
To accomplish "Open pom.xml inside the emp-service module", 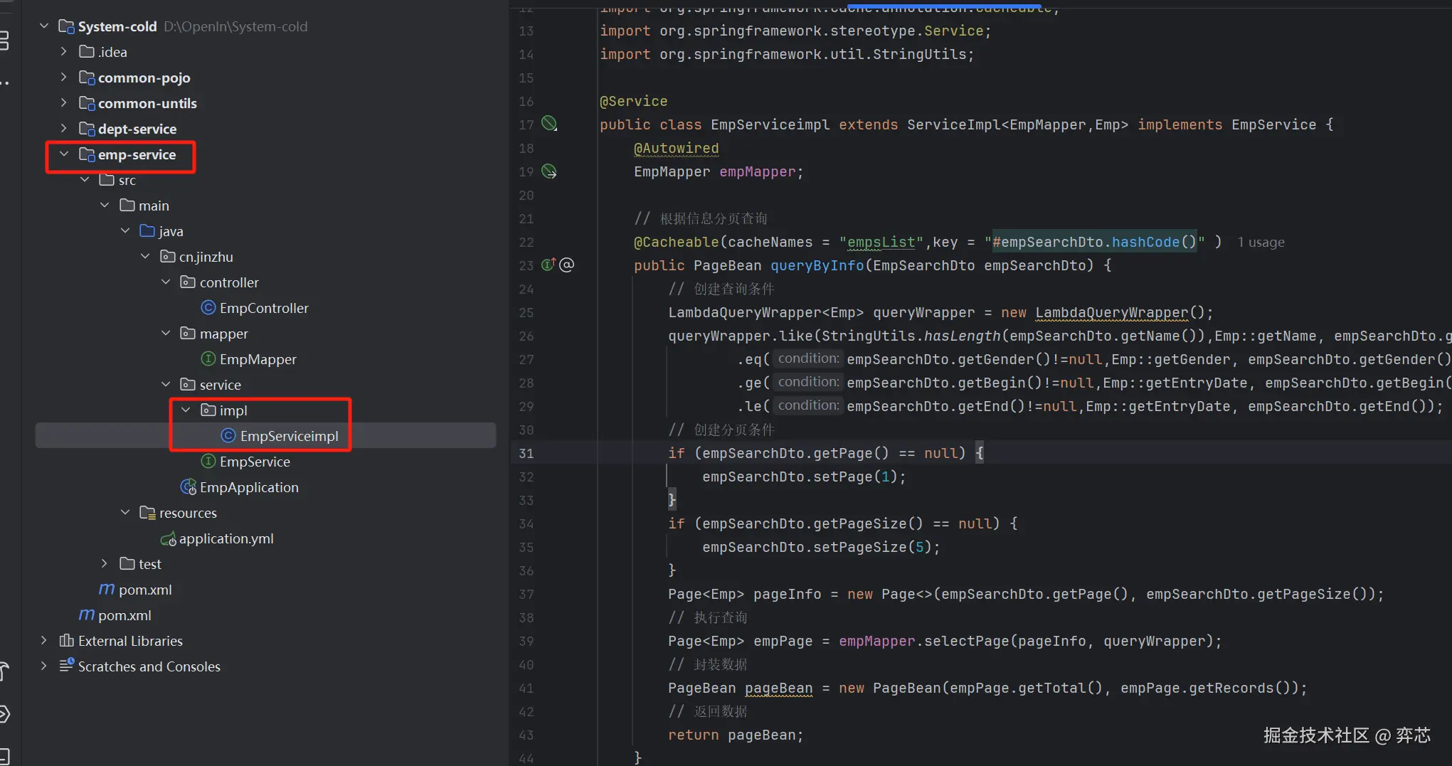I will [x=145, y=590].
